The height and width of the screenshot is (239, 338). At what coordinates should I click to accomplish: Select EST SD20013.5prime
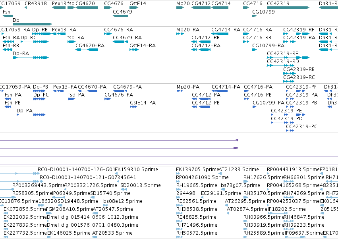124,189
